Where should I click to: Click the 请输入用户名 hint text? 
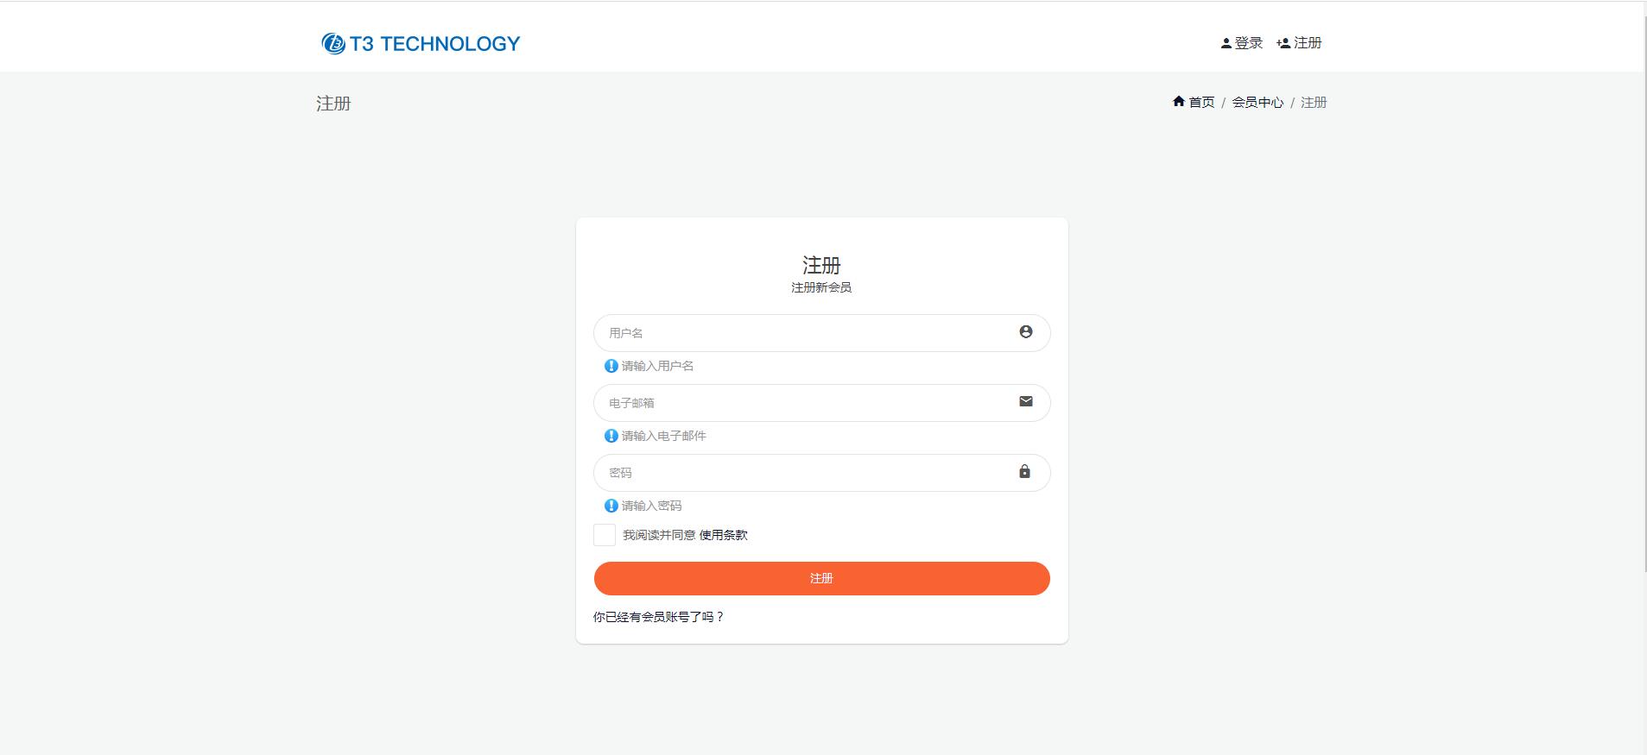click(x=657, y=366)
